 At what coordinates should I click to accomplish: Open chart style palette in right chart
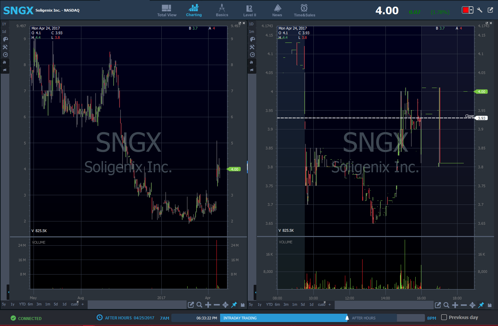coord(252,39)
